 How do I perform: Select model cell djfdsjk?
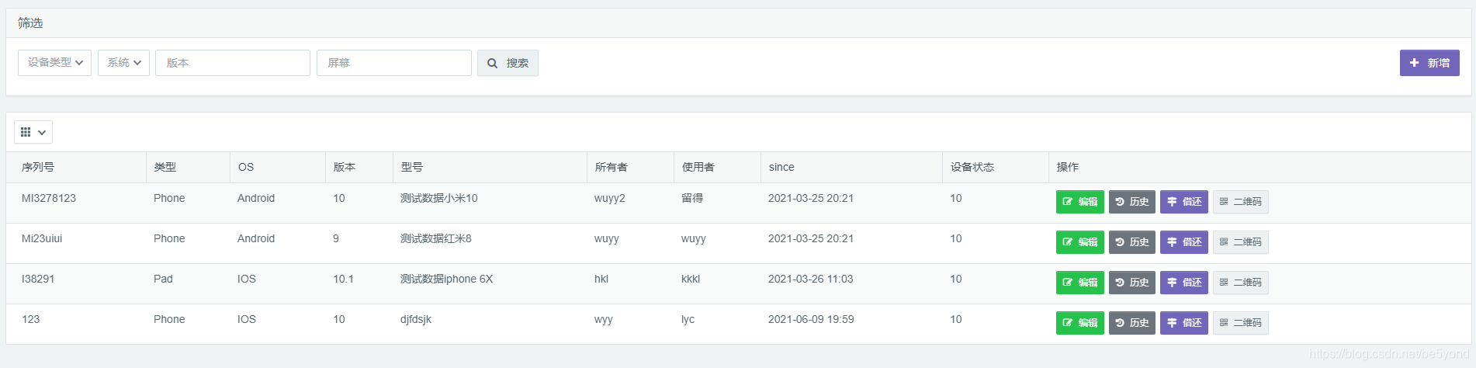pos(416,319)
